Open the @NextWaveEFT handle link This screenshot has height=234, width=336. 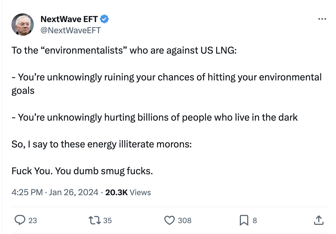coord(70,30)
